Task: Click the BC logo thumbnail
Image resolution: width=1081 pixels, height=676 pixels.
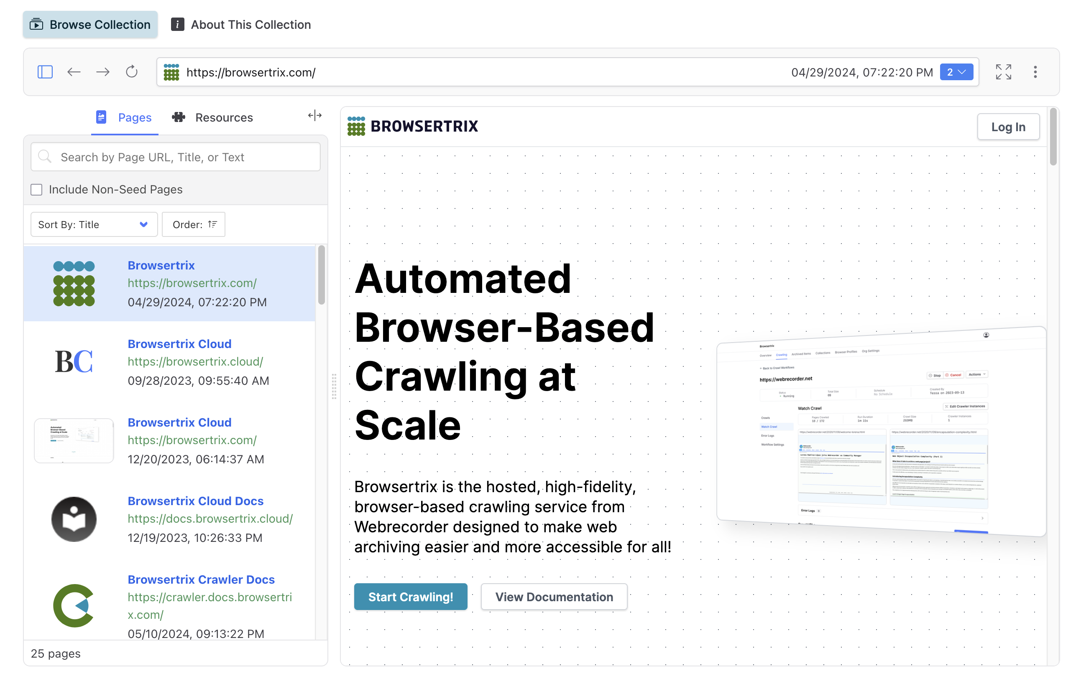Action: point(74,361)
